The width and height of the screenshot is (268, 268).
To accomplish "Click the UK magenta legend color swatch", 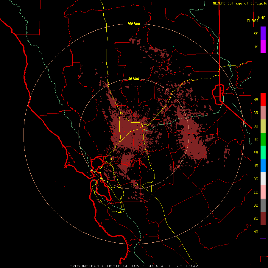I will (x=263, y=47).
